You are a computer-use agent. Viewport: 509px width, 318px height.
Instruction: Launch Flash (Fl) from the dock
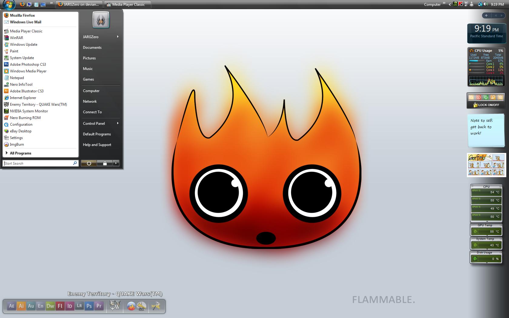coord(60,306)
